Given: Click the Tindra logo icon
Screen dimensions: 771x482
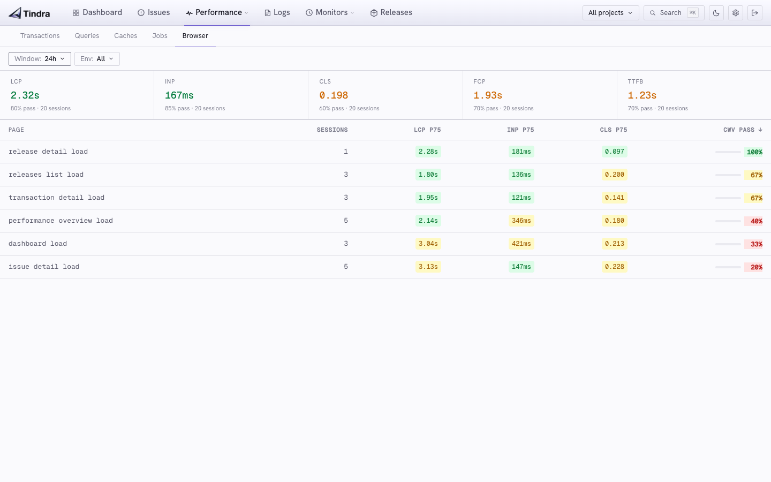Looking at the screenshot, I should (15, 13).
